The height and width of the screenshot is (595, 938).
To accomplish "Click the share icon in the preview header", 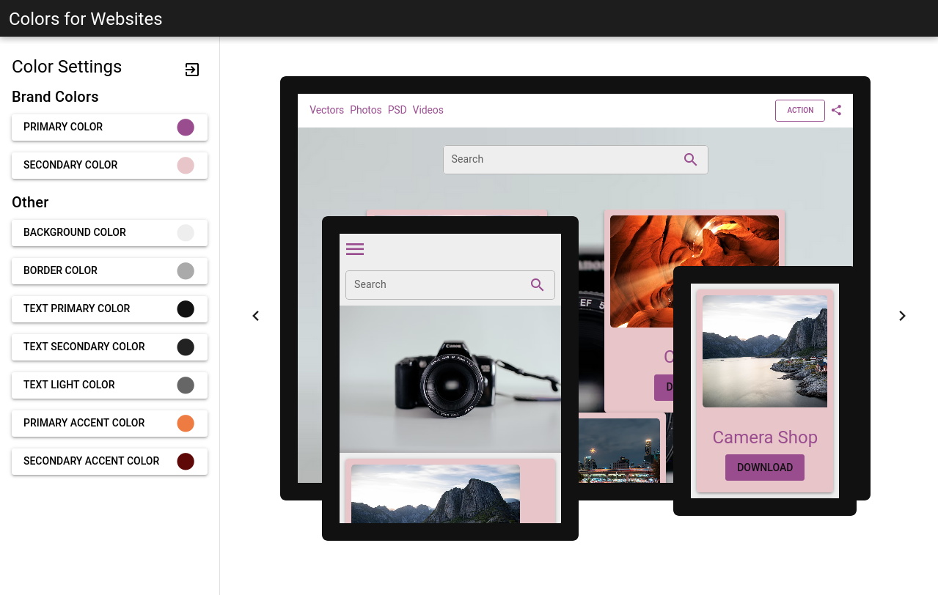I will [x=836, y=110].
